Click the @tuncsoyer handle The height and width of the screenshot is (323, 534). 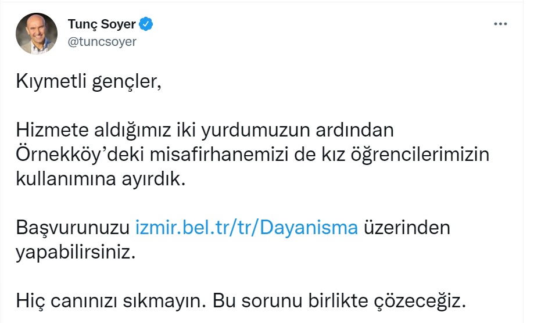(x=102, y=42)
